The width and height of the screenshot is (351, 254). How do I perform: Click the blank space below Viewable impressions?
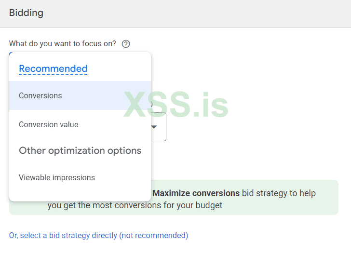[80, 194]
